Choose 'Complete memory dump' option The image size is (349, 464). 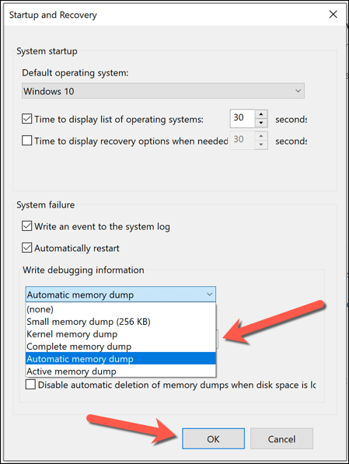[120, 347]
